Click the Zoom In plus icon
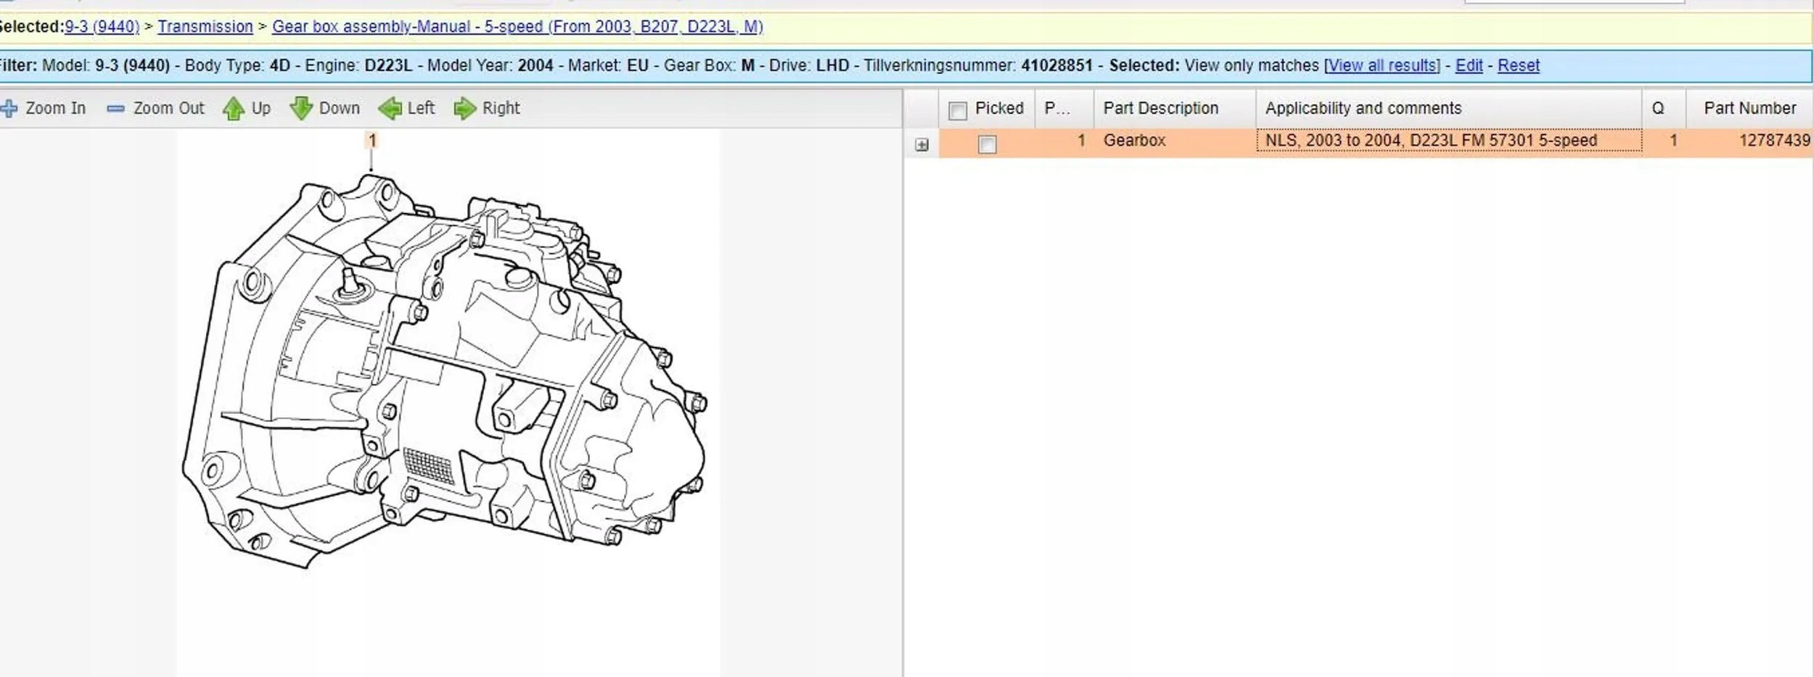 9,109
